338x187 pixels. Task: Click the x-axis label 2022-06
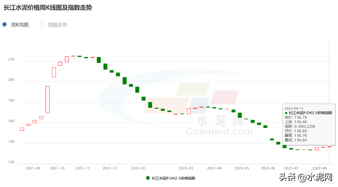point(268,168)
